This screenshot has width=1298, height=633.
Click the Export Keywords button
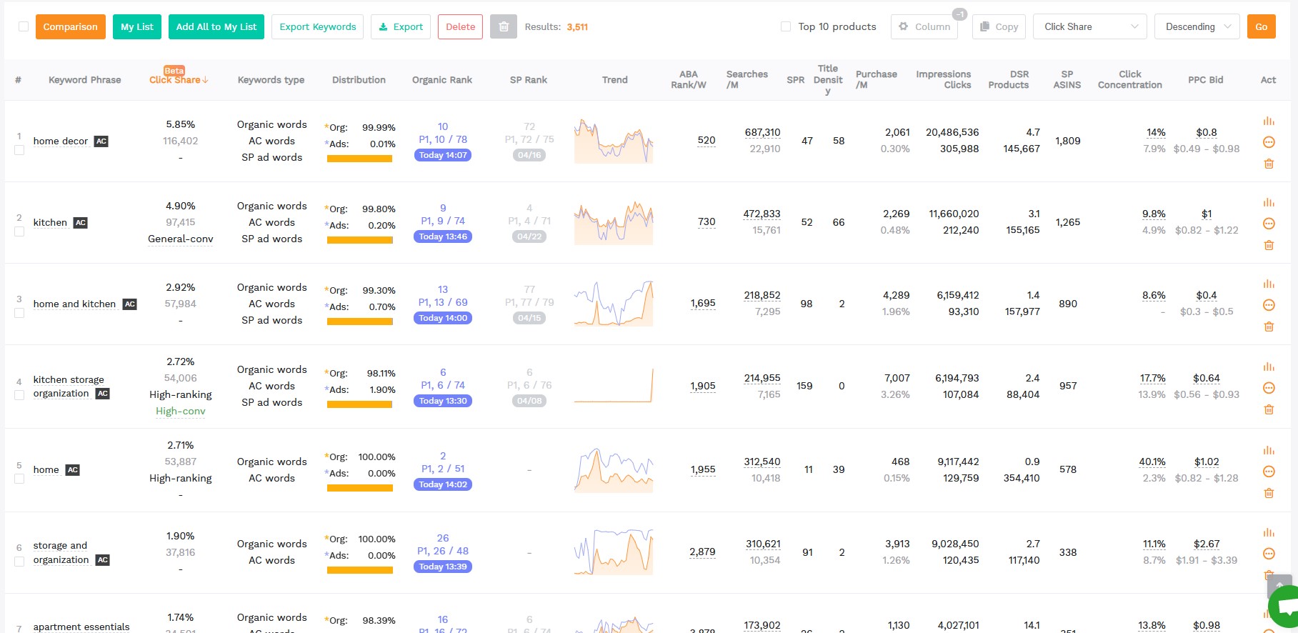(318, 26)
